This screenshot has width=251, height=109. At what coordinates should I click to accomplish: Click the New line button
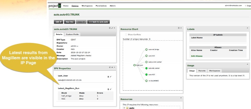(x=70, y=22)
